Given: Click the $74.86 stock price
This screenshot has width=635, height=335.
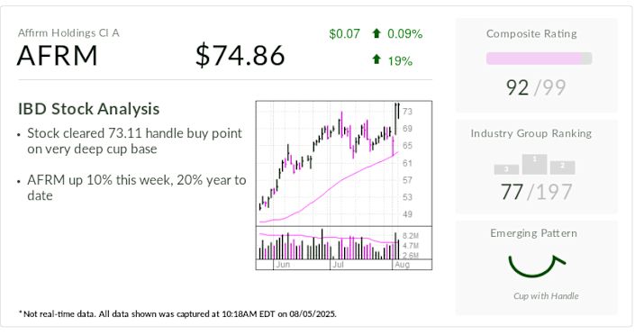Looking at the screenshot, I should click(x=240, y=56).
